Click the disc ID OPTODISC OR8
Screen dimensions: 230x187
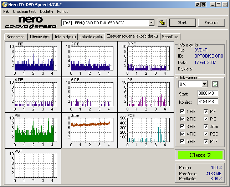tap(209, 56)
